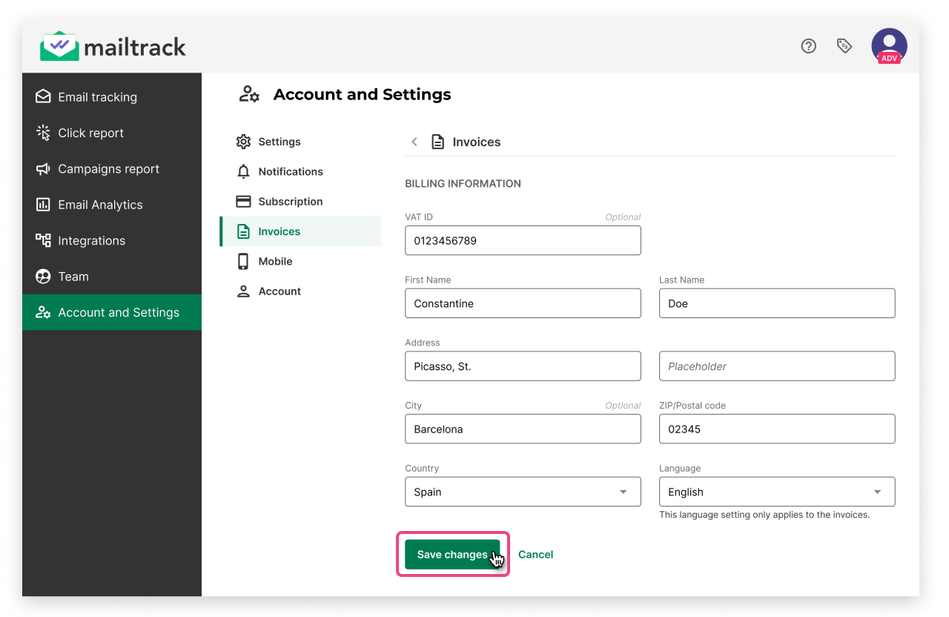Click the Cancel link

(535, 555)
